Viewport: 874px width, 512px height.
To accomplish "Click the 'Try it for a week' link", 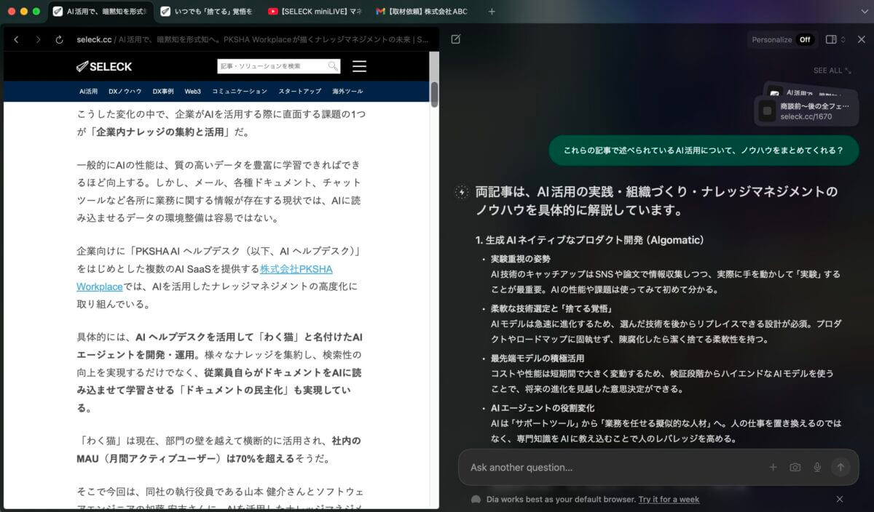I will coord(669,500).
